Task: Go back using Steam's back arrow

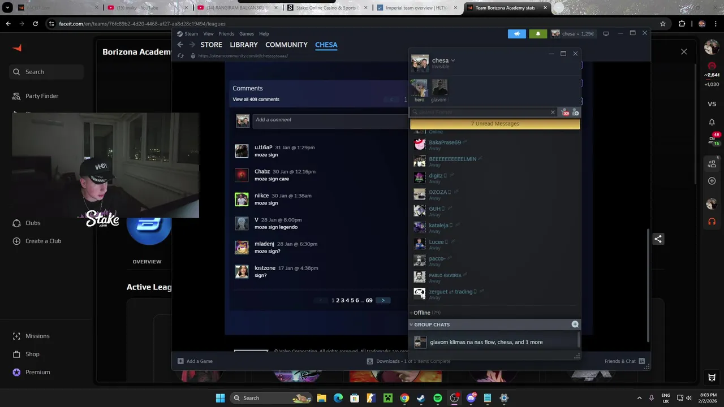Action: pyautogui.click(x=180, y=45)
